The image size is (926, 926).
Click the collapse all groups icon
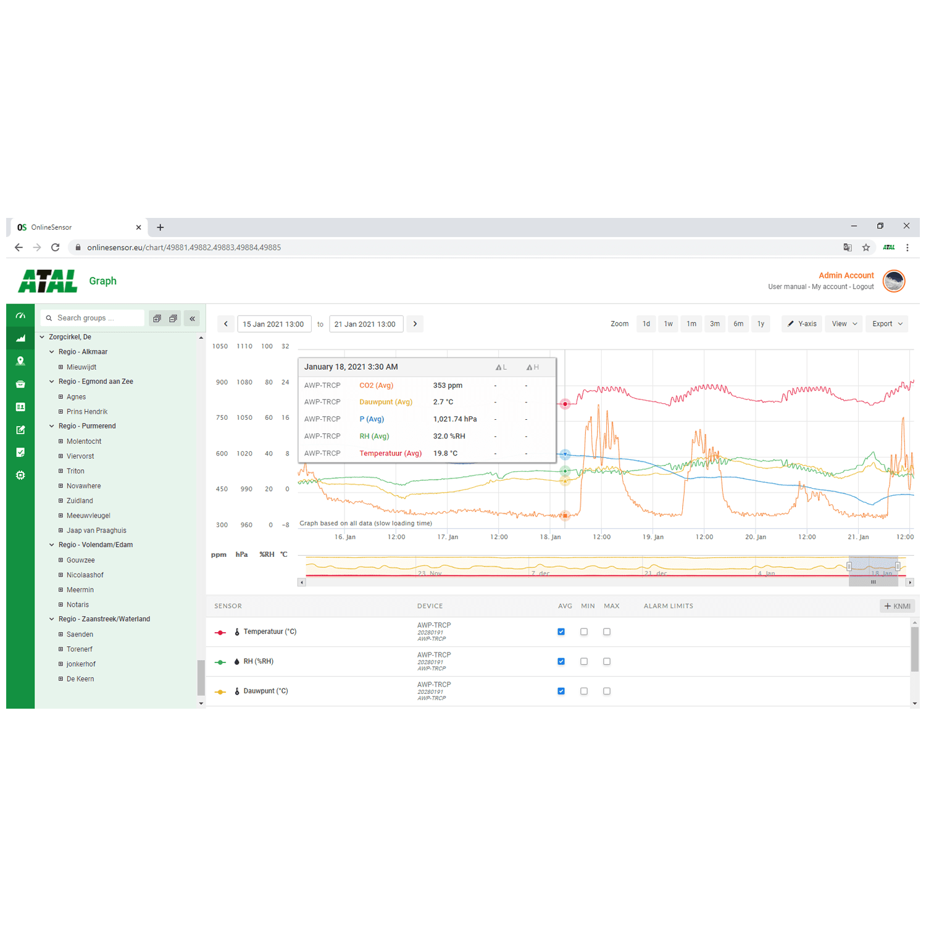173,319
